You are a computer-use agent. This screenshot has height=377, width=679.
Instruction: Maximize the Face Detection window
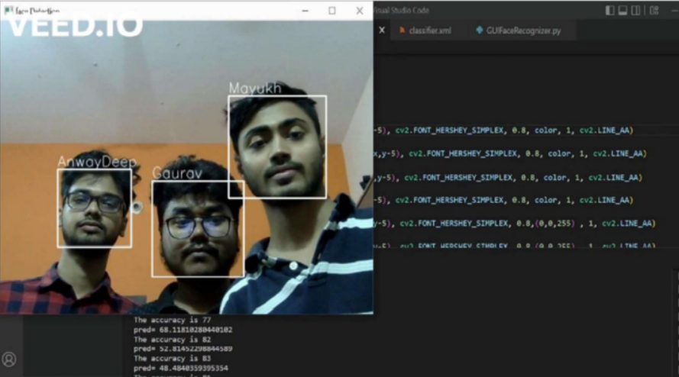(332, 11)
